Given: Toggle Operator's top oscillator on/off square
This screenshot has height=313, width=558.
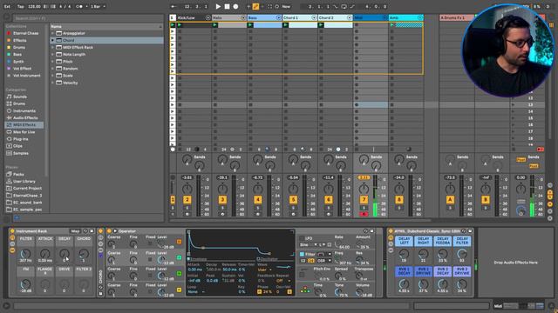Looking at the screenshot, I should (x=179, y=242).
